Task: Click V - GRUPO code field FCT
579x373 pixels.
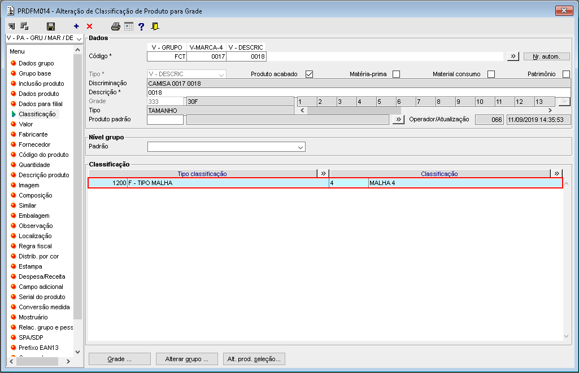Action: coord(167,56)
